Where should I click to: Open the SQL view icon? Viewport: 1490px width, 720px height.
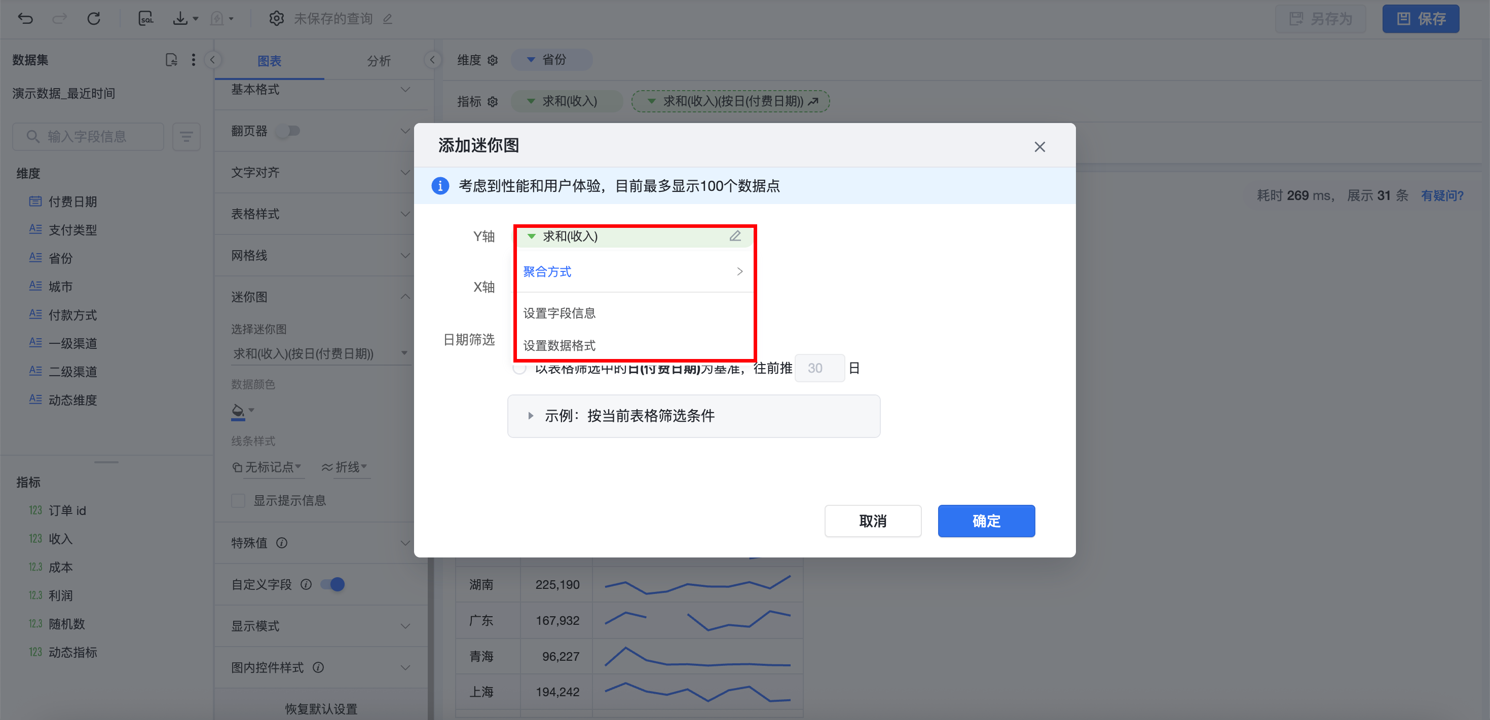click(146, 19)
